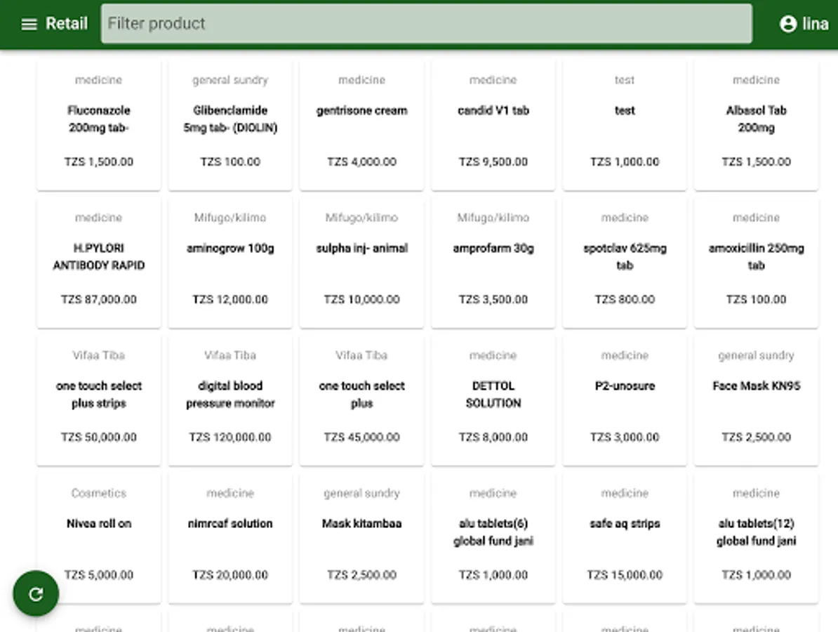Viewport: 838px width, 632px height.
Task: Open the hamburger navigation menu
Action: [x=29, y=24]
